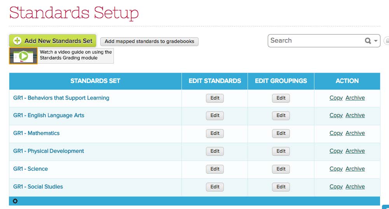Copy the GR1 - English Language Arts set
The height and width of the screenshot is (209, 389).
[x=336, y=116]
